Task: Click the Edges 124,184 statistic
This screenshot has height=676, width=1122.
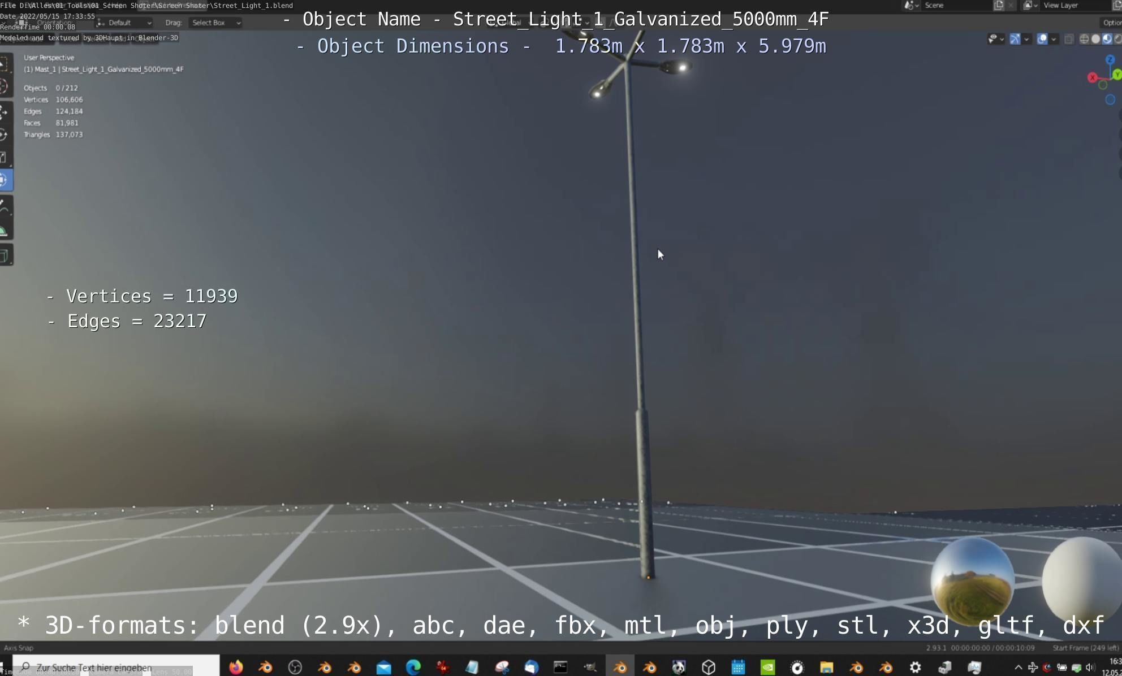Action: [53, 111]
